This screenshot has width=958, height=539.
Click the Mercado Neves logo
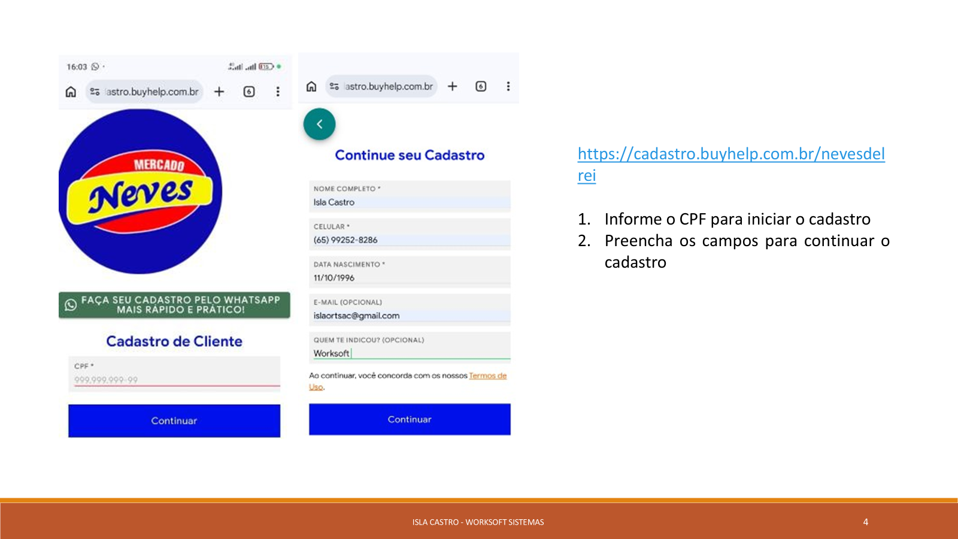coord(141,192)
